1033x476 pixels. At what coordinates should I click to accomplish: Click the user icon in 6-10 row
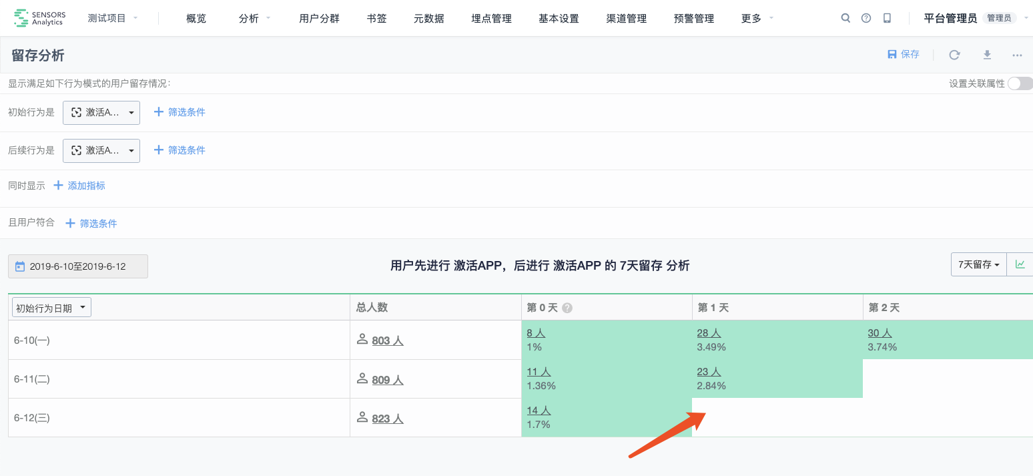[362, 339]
